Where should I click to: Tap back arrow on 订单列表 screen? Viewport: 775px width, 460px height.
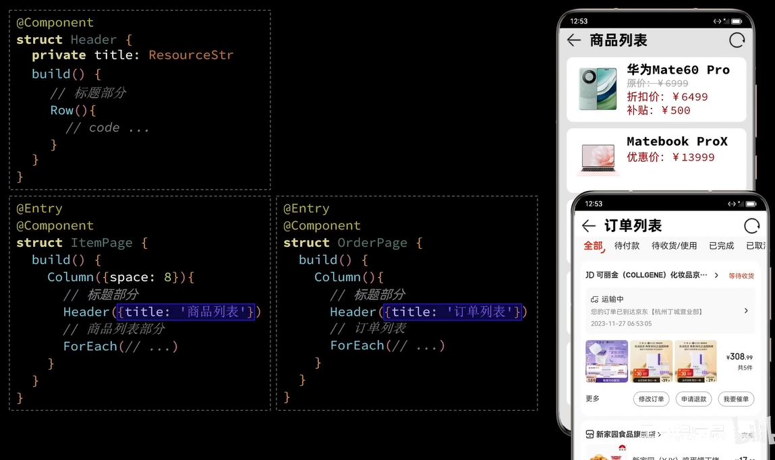pos(589,226)
